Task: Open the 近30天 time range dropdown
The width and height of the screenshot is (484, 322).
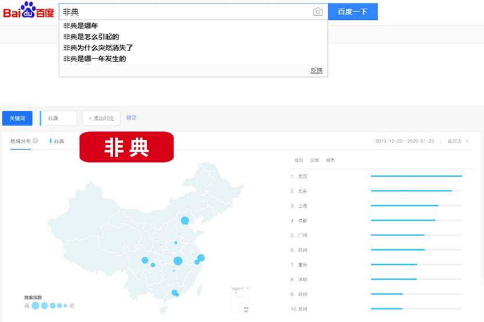Action: pos(457,141)
